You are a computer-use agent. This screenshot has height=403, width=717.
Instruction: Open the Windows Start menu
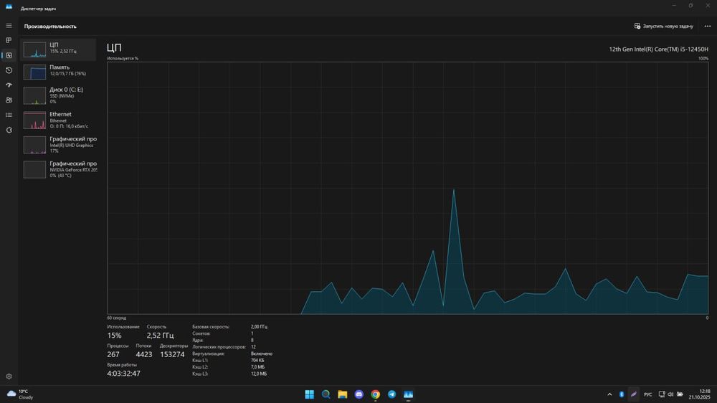pyautogui.click(x=310, y=394)
